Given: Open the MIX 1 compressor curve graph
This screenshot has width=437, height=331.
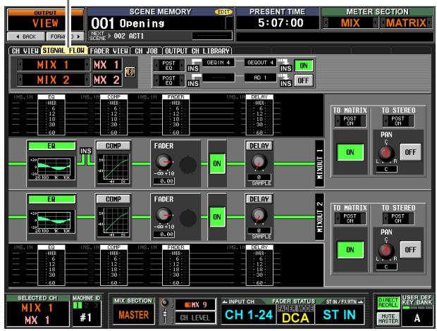Looking at the screenshot, I should (x=113, y=169).
